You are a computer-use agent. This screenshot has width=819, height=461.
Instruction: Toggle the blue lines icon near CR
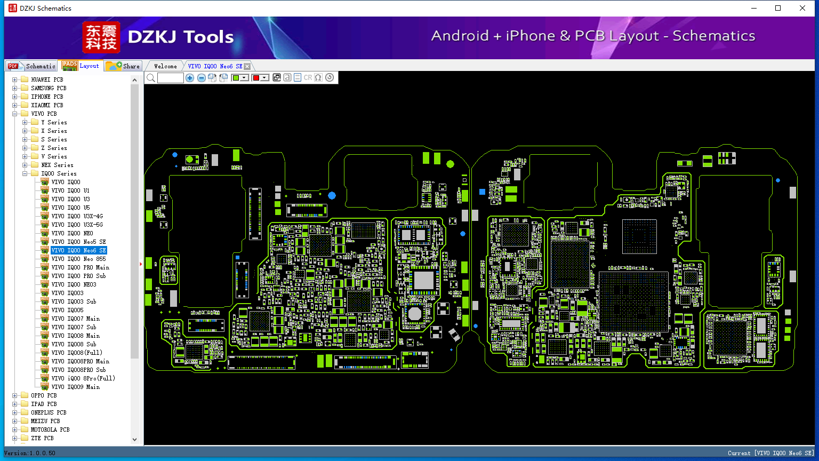click(298, 77)
